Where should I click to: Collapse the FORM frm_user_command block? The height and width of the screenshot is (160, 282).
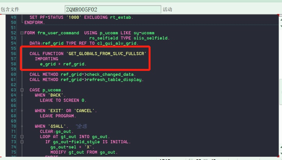coord(22,33)
